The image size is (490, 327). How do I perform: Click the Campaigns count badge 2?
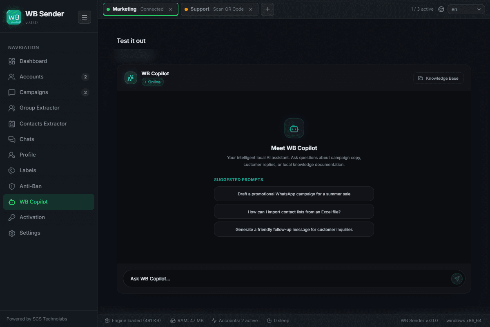pos(85,92)
